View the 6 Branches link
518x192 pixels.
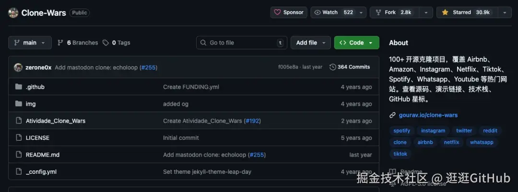click(x=78, y=43)
